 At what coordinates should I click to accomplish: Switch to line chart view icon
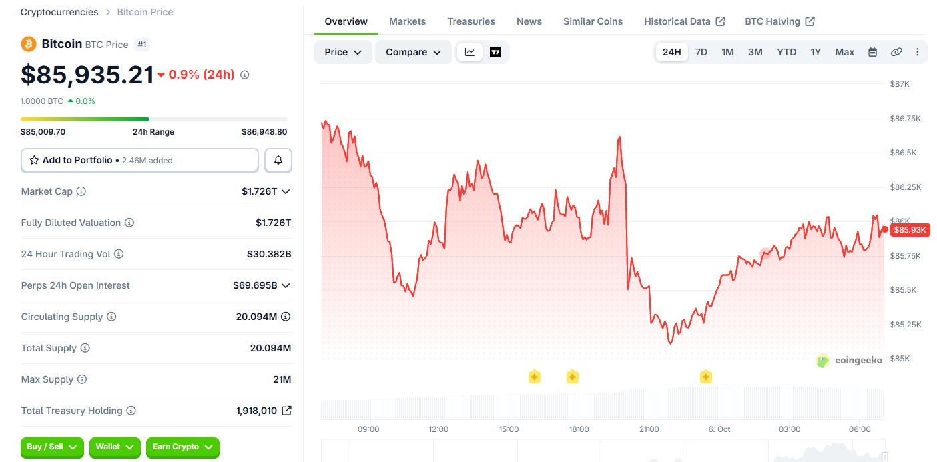pos(470,52)
